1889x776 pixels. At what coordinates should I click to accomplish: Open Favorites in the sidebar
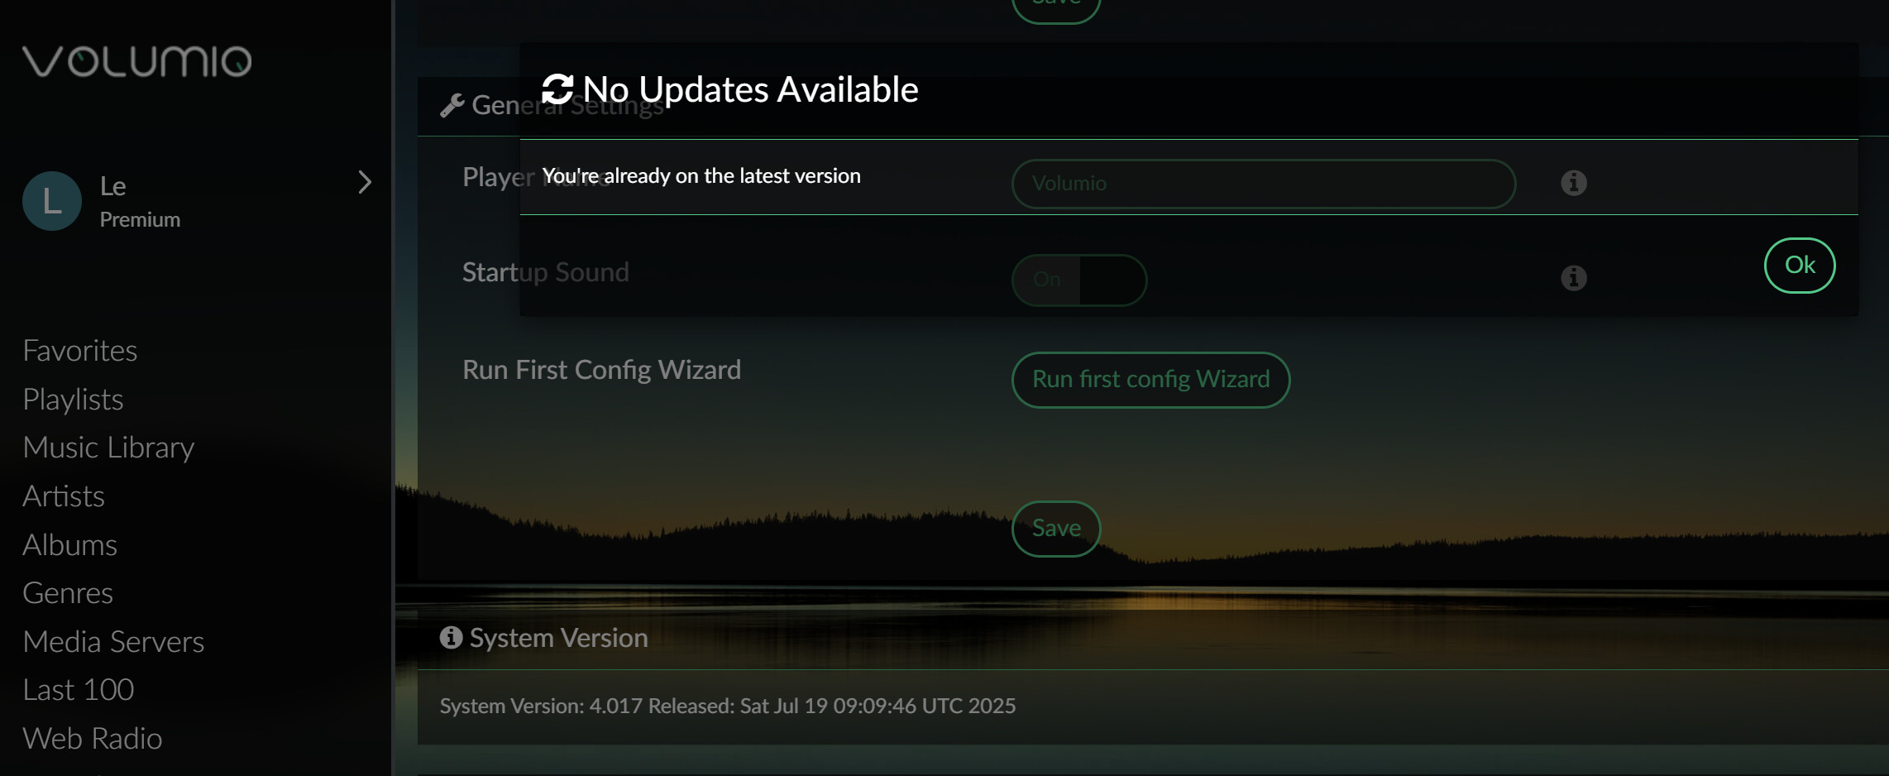tap(80, 351)
